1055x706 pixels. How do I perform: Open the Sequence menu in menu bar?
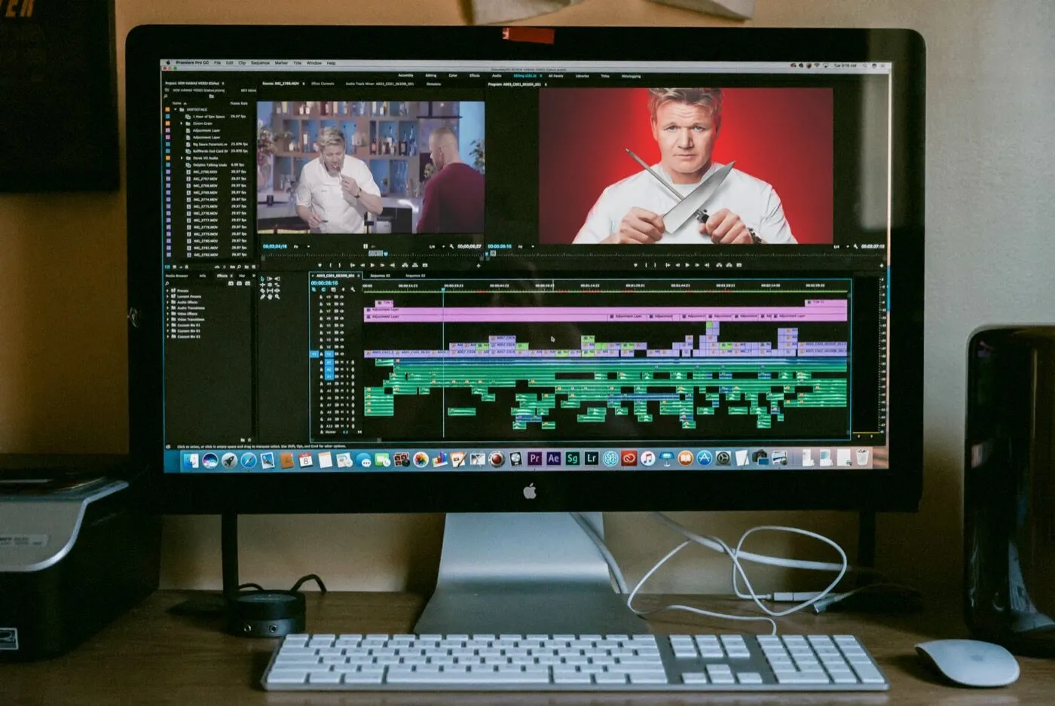pos(260,63)
